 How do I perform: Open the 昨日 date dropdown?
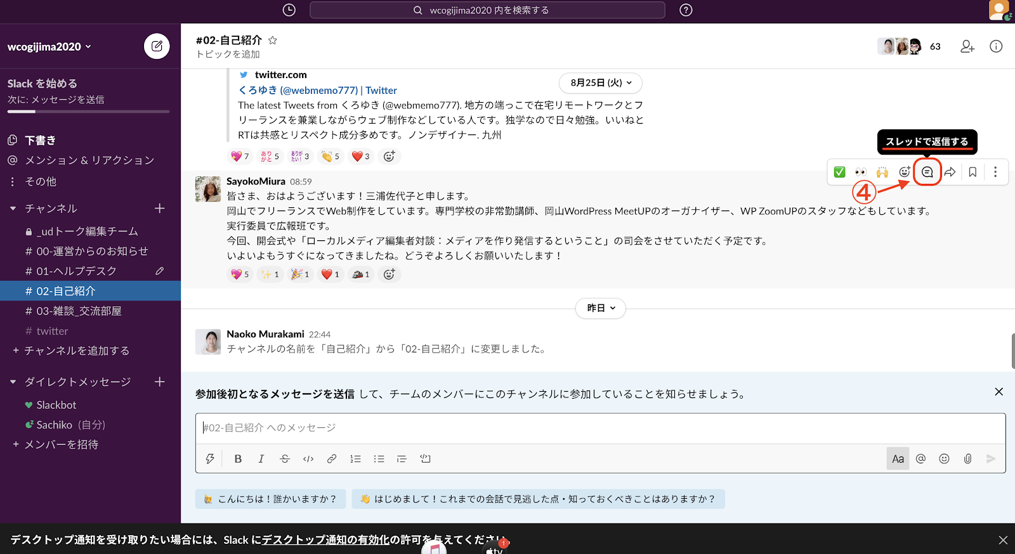tap(601, 308)
